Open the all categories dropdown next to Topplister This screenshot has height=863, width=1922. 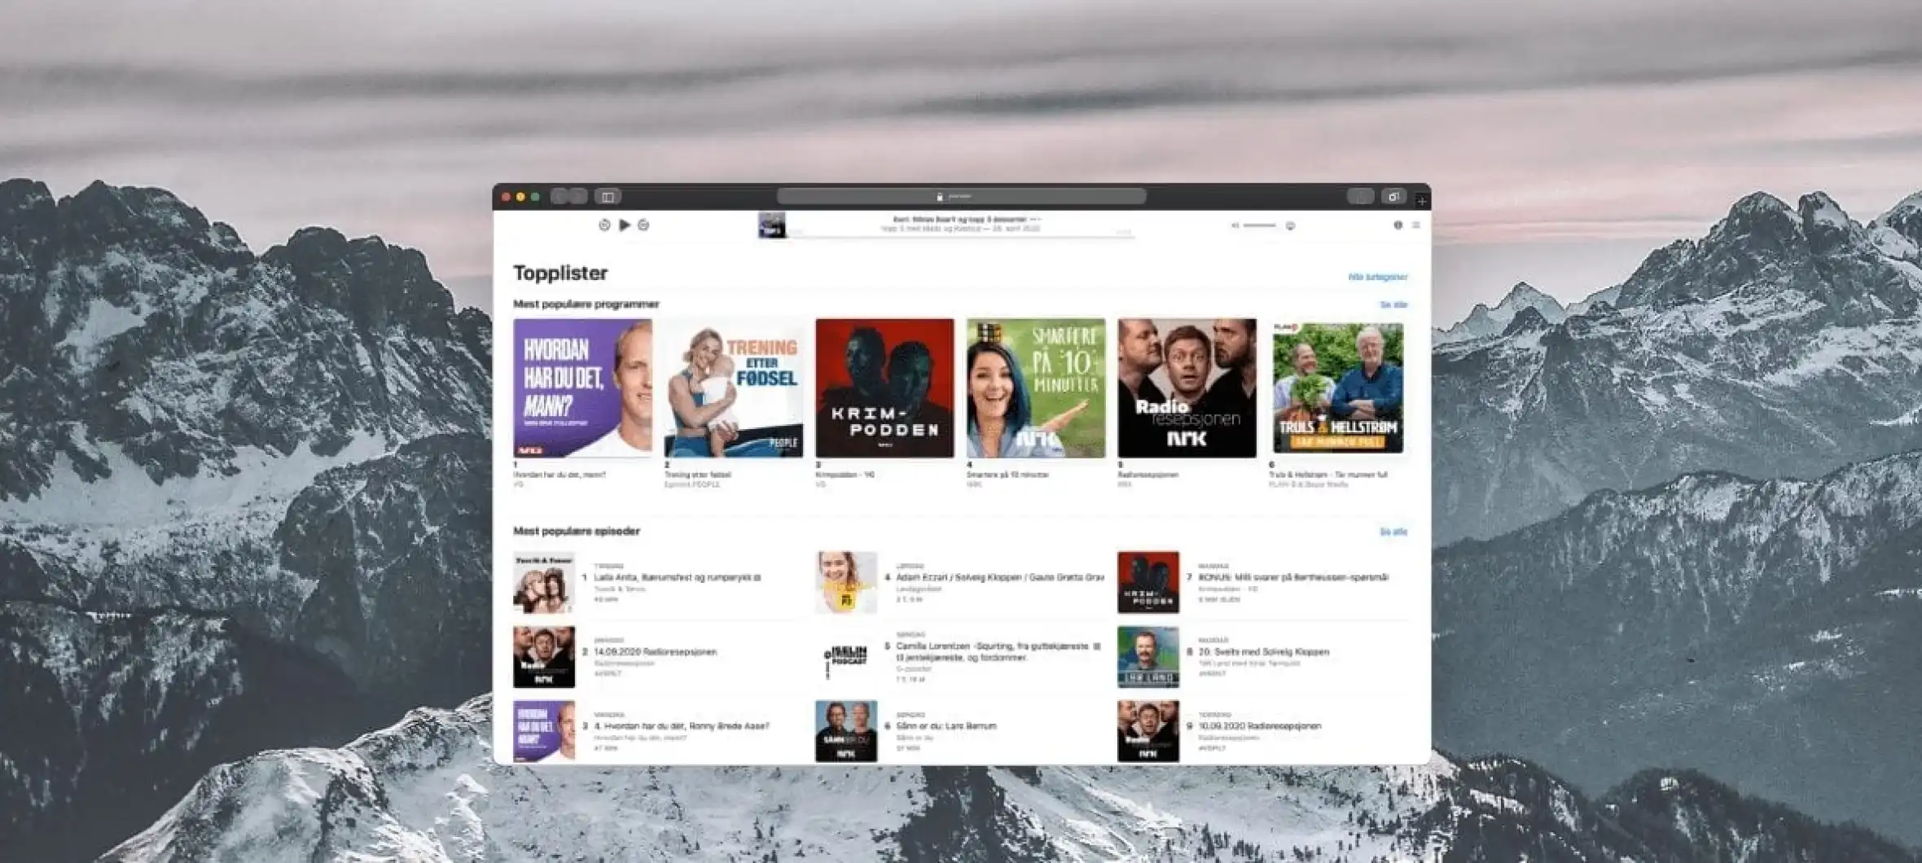click(x=1377, y=277)
